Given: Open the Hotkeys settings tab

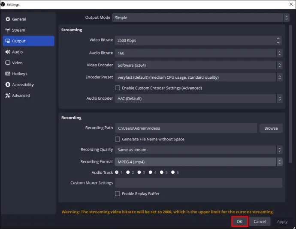Looking at the screenshot, I should 28,74.
